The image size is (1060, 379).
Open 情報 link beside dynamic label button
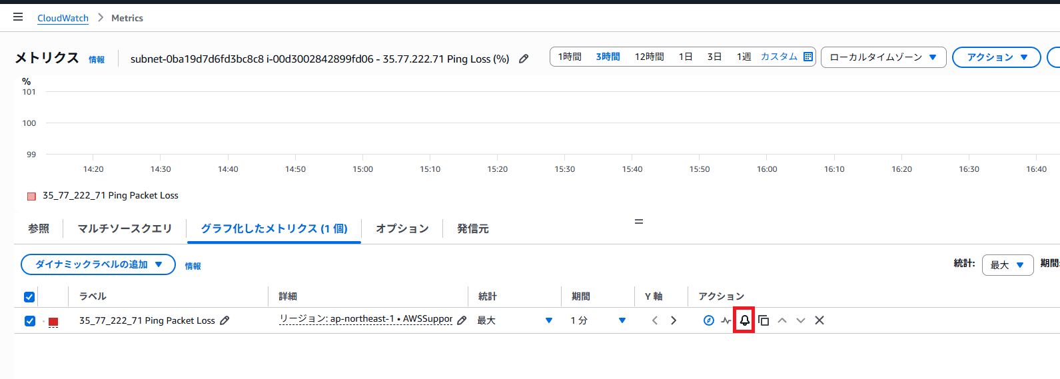tap(193, 266)
